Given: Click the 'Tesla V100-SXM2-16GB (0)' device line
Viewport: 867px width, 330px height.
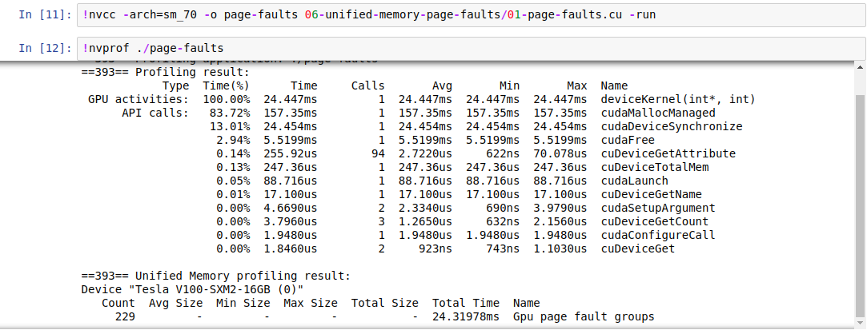Looking at the screenshot, I should [192, 289].
